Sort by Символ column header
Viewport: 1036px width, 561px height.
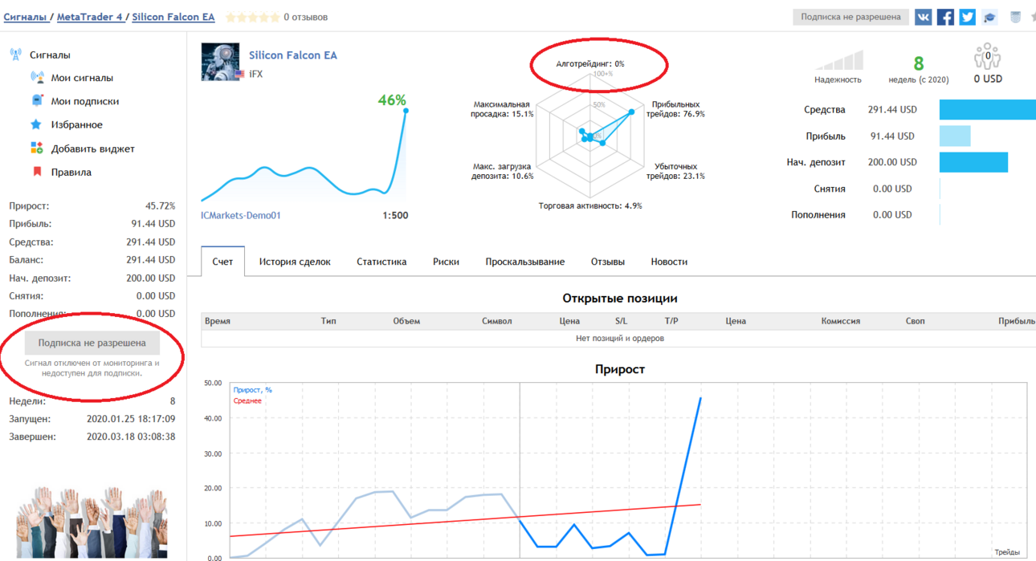[497, 321]
